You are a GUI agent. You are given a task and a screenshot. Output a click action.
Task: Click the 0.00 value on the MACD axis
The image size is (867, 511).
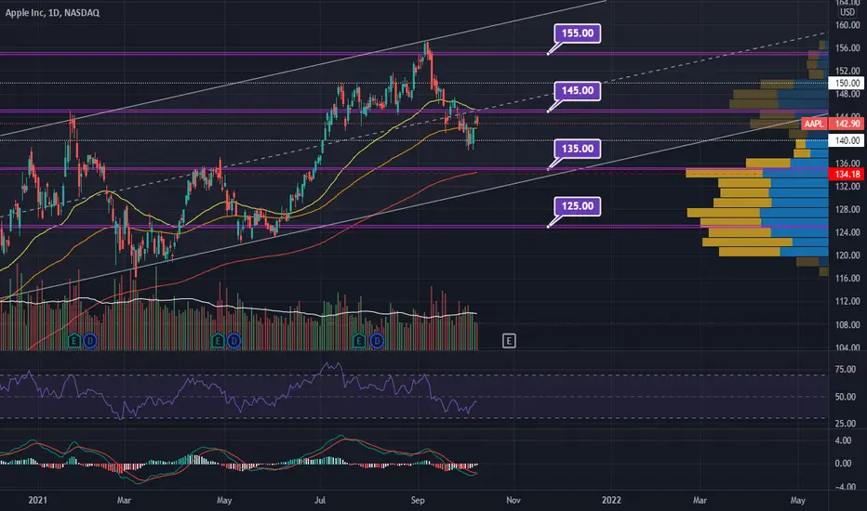click(843, 464)
